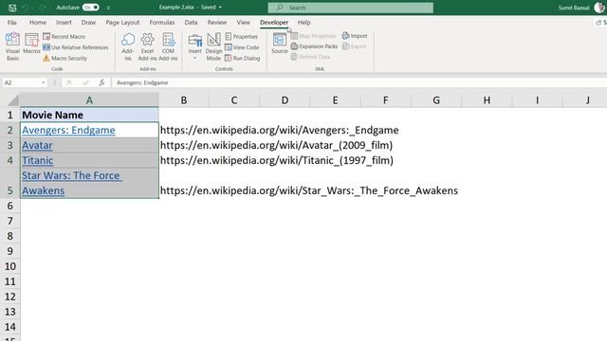Viewport: 607px width, 341px height.
Task: Toggle the AutoSave switch
Action: pos(91,8)
